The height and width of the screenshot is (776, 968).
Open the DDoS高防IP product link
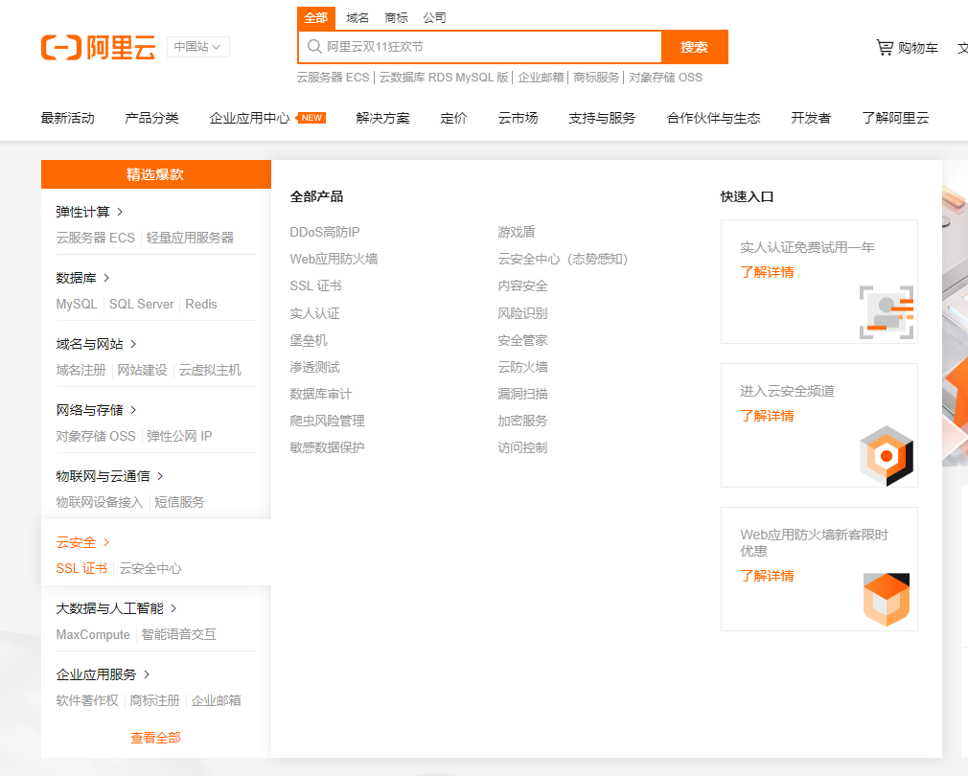(325, 232)
